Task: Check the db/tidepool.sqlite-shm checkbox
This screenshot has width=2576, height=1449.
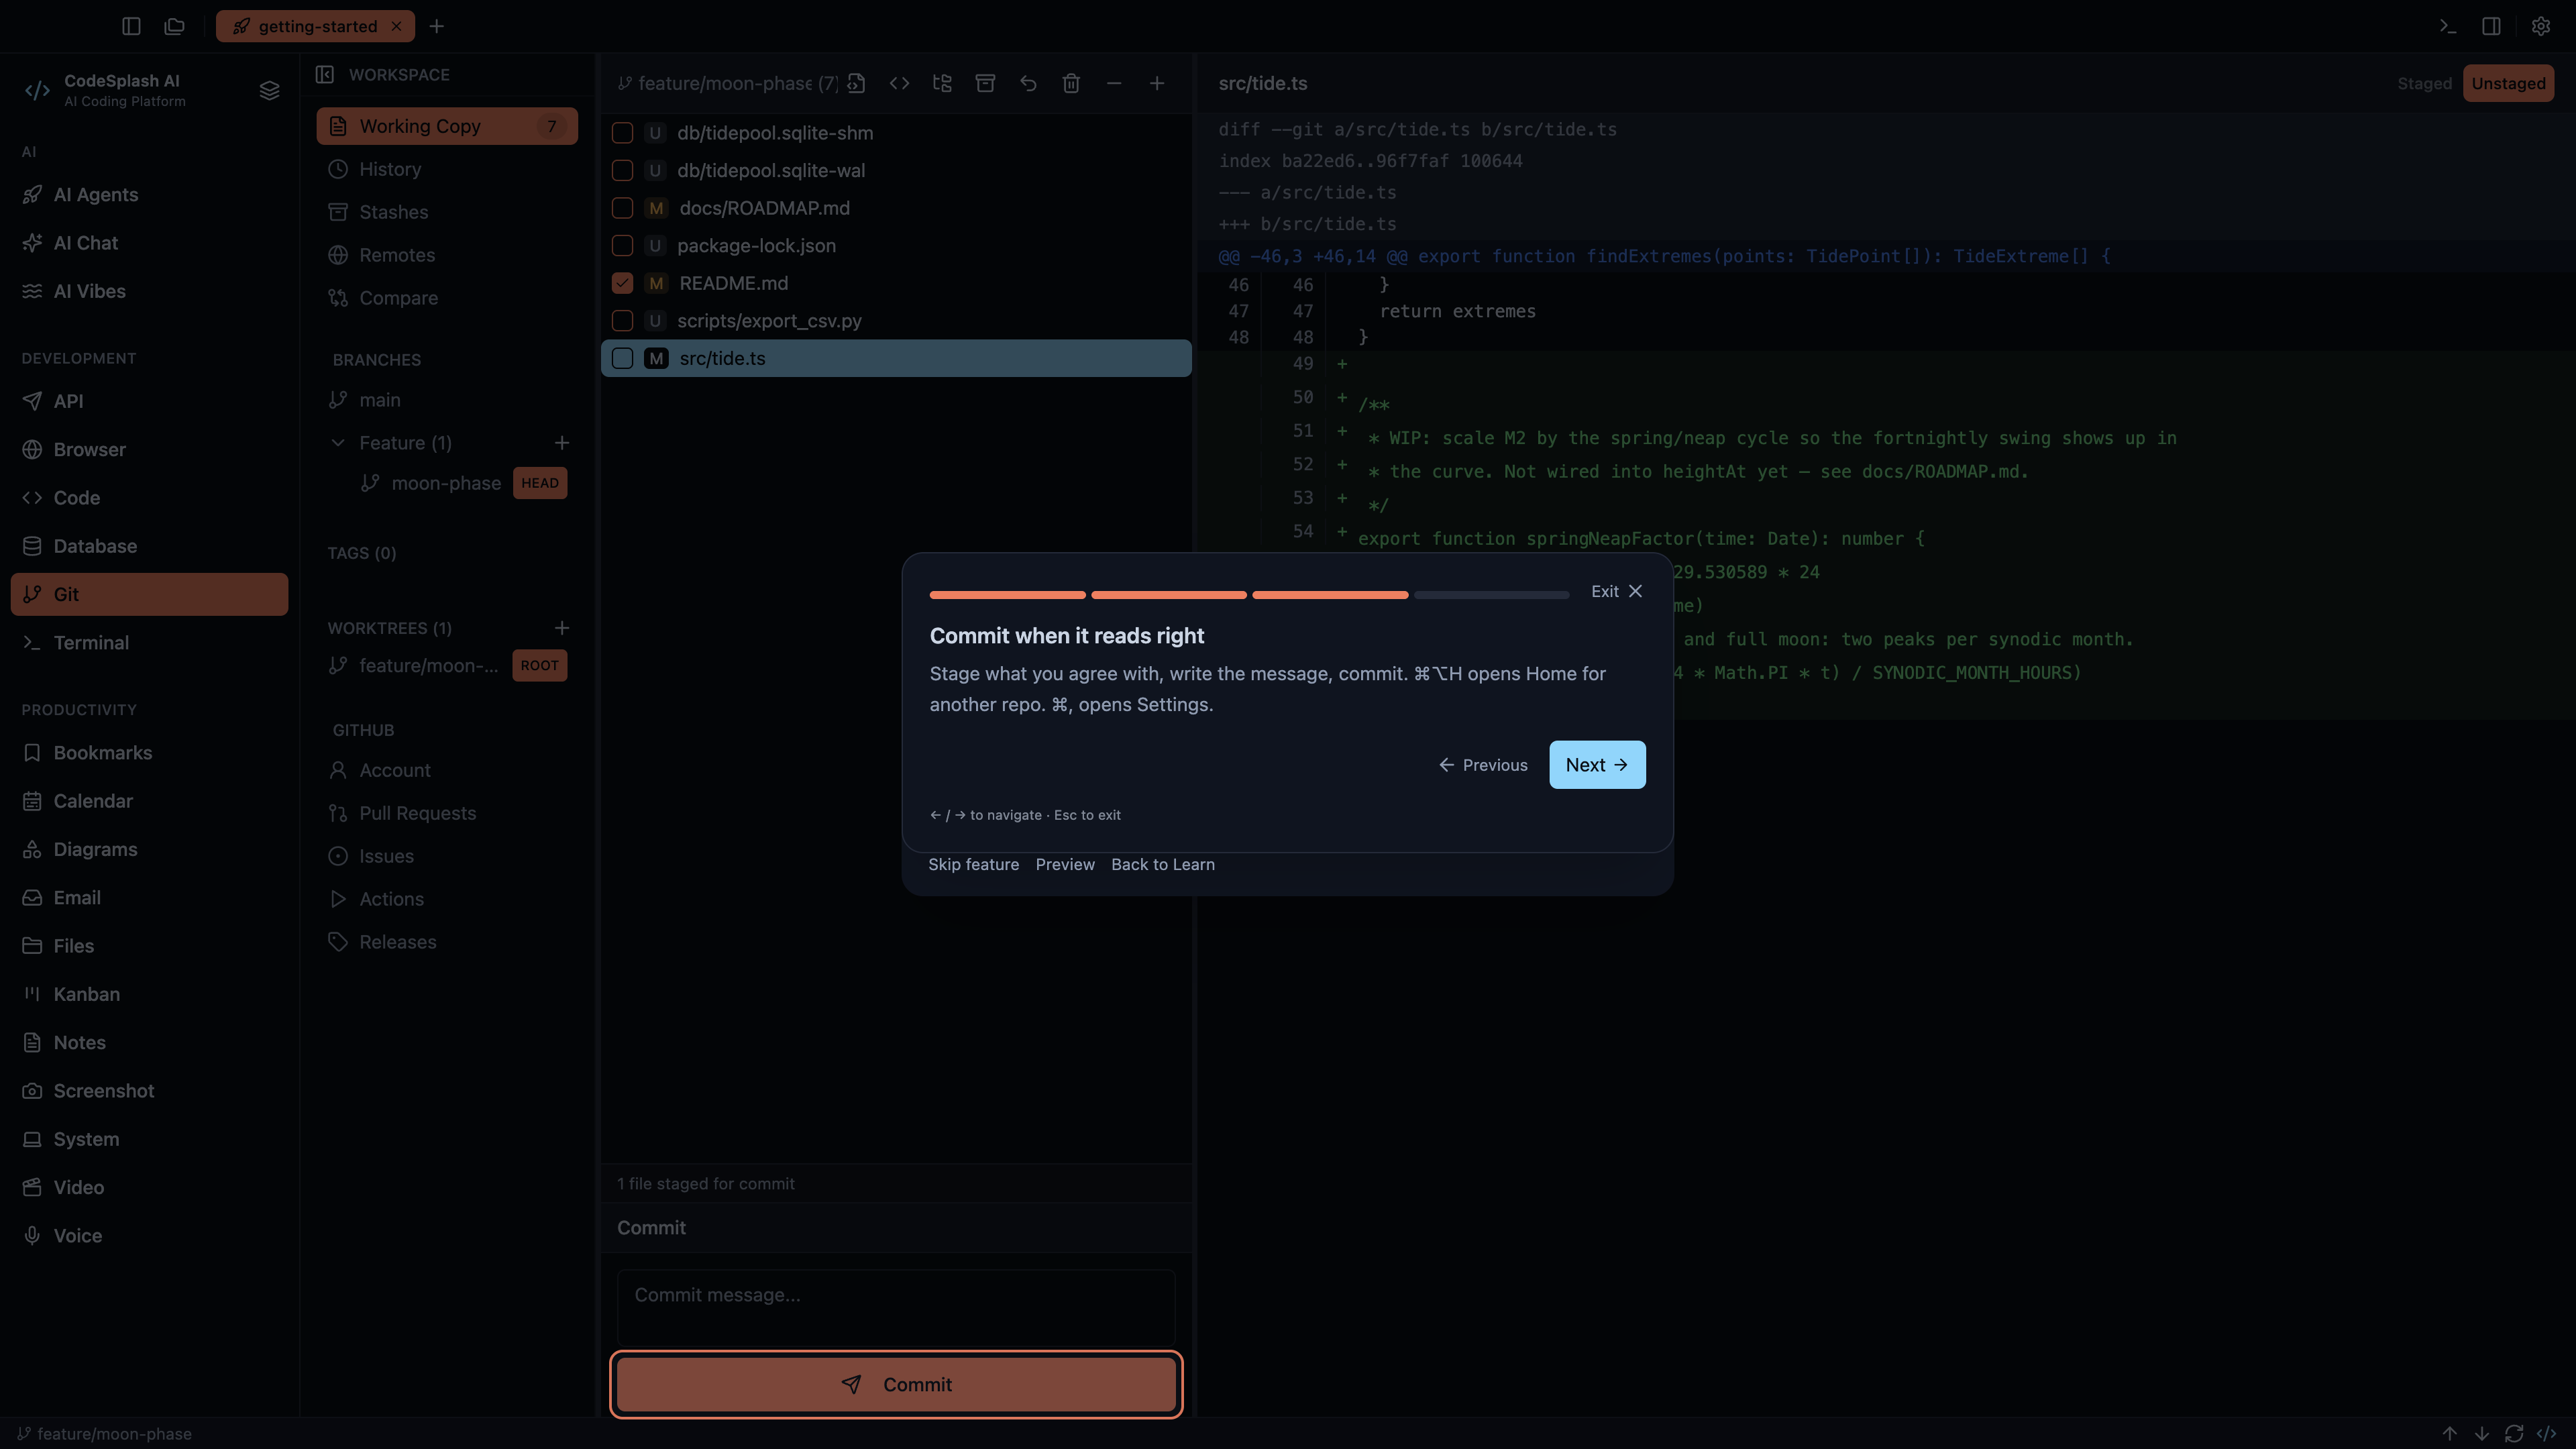Action: [622, 133]
